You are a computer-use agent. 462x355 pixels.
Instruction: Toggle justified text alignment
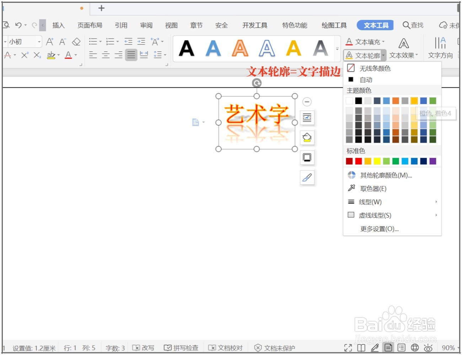[131, 55]
